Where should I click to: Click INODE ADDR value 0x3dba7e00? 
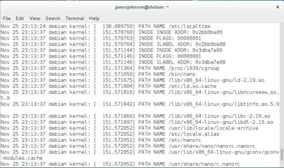(207, 50)
